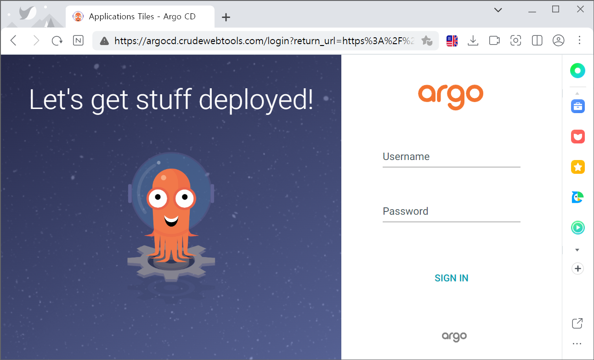Click the sidebar open-in-new-window icon
Viewport: 594px width, 360px height.
[x=577, y=324]
